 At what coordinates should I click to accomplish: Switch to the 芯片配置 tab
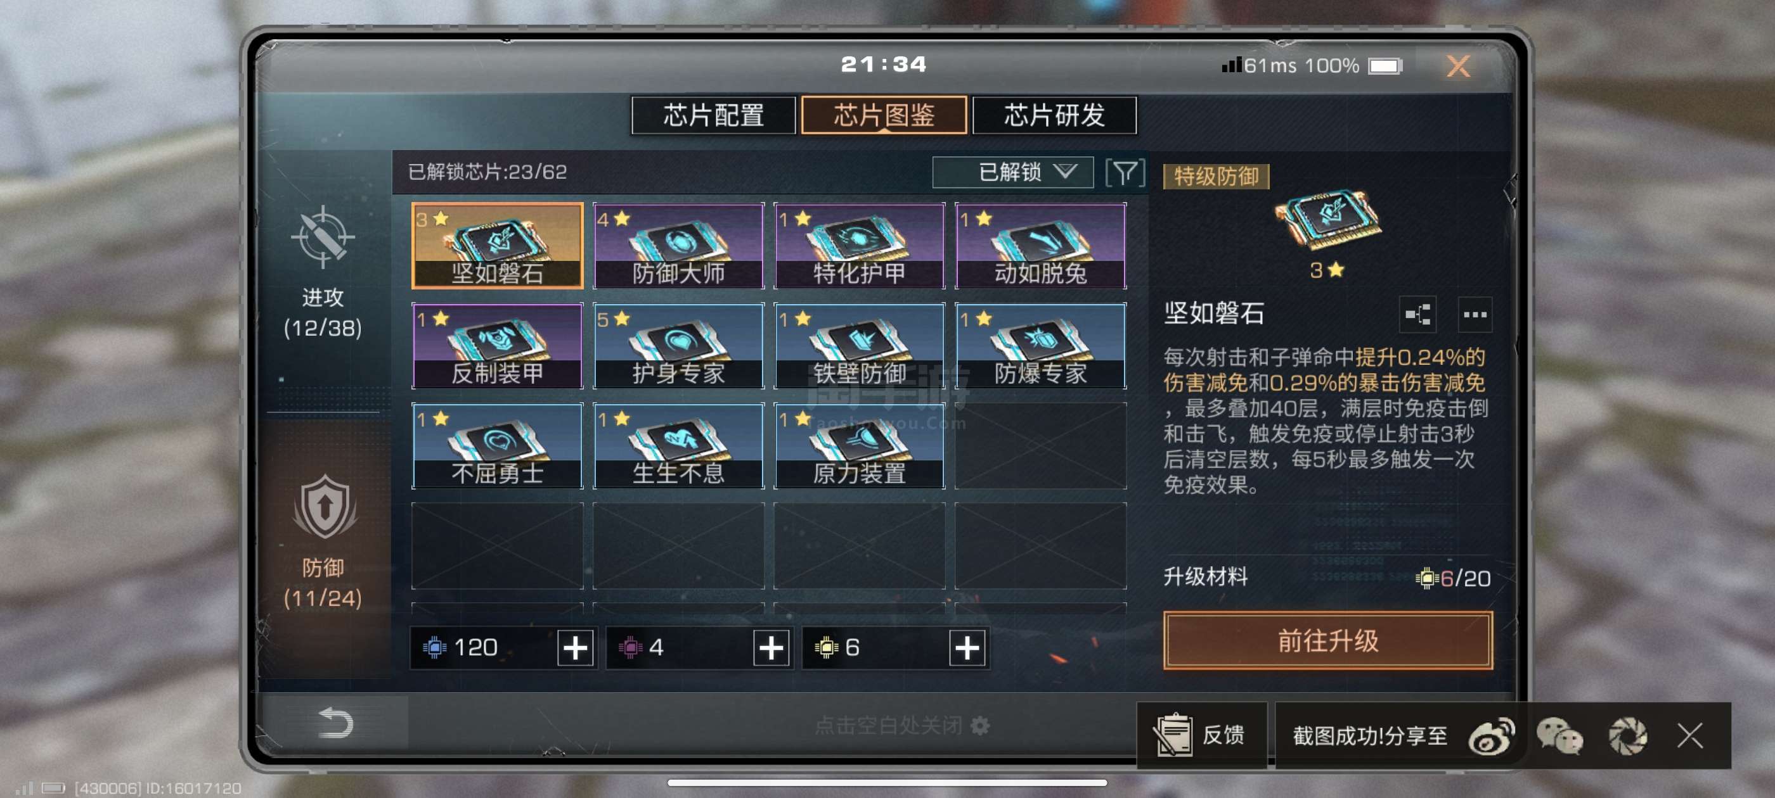(714, 115)
